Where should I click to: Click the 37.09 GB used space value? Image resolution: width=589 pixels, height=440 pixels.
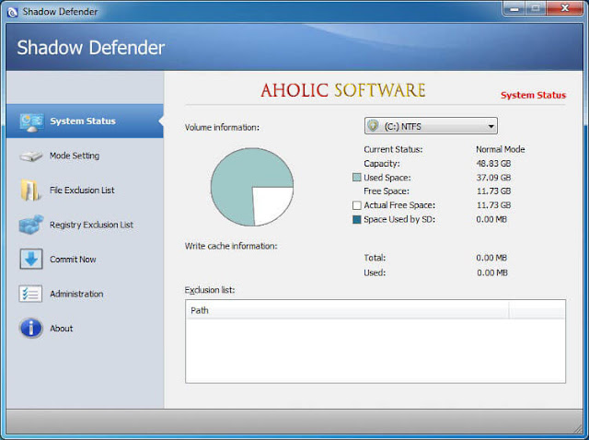493,178
